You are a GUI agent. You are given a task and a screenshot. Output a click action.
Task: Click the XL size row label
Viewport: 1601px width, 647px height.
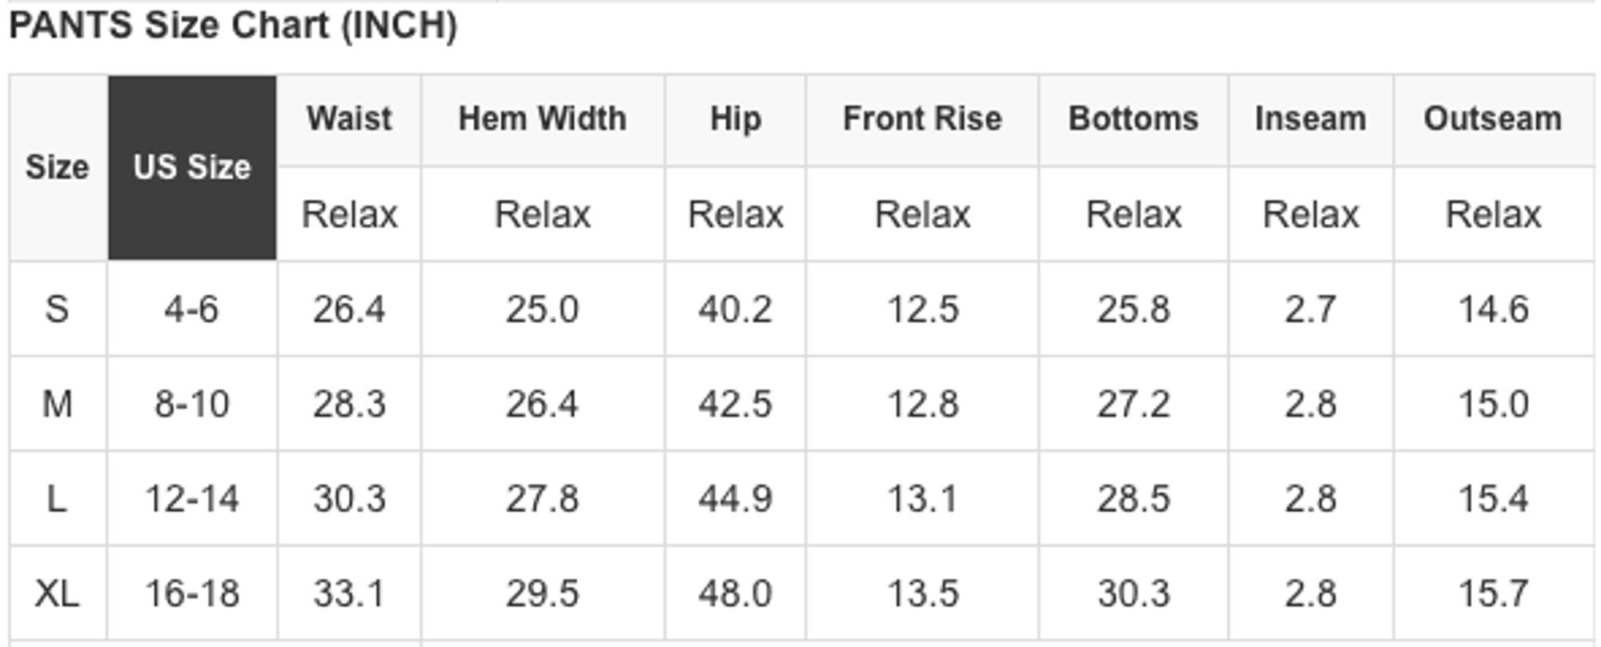pos(58,593)
